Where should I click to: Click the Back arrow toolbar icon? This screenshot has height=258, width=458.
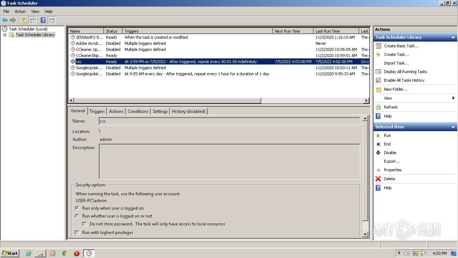pos(5,20)
